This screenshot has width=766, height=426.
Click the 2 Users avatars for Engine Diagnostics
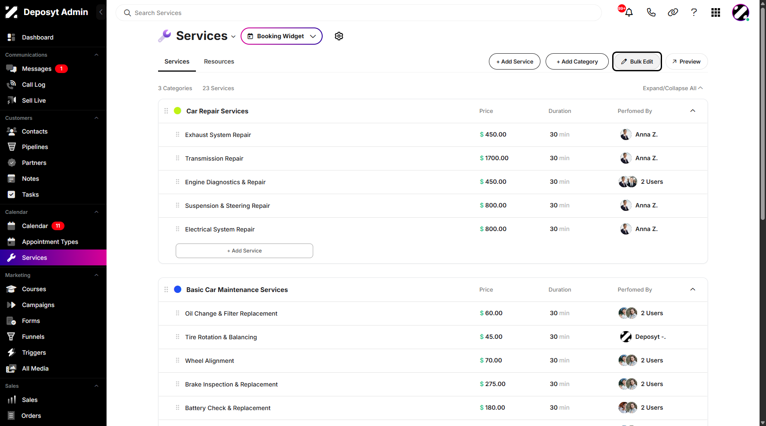click(628, 182)
